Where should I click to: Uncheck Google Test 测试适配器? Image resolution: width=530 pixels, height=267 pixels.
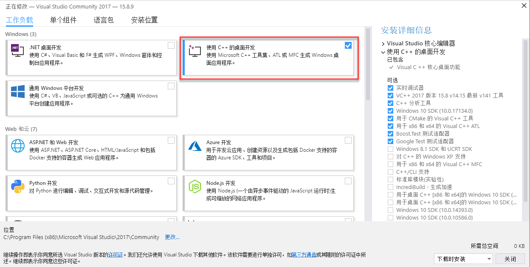click(x=390, y=141)
